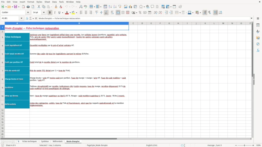Click the red font color swatch

(67, 13)
